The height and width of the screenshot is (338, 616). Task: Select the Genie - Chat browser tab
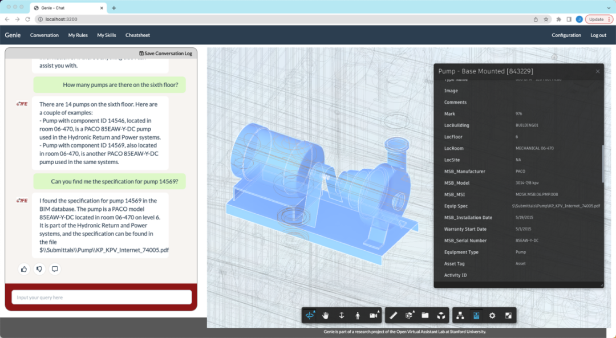(67, 8)
